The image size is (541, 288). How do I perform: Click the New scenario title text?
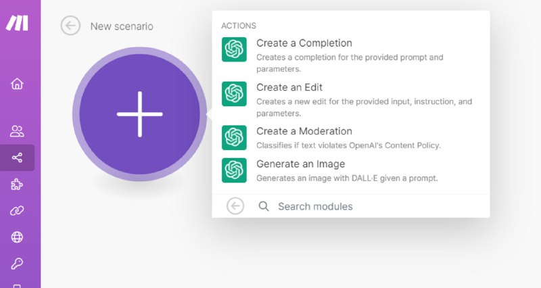(x=122, y=26)
